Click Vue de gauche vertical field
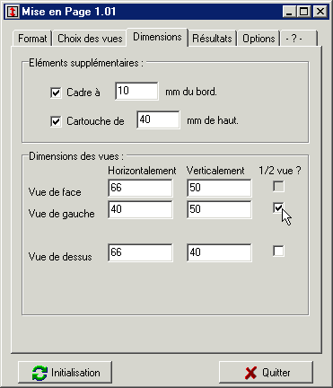The height and width of the screenshot is (388, 333). 219,209
